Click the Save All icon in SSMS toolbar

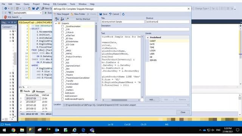click(x=37, y=8)
